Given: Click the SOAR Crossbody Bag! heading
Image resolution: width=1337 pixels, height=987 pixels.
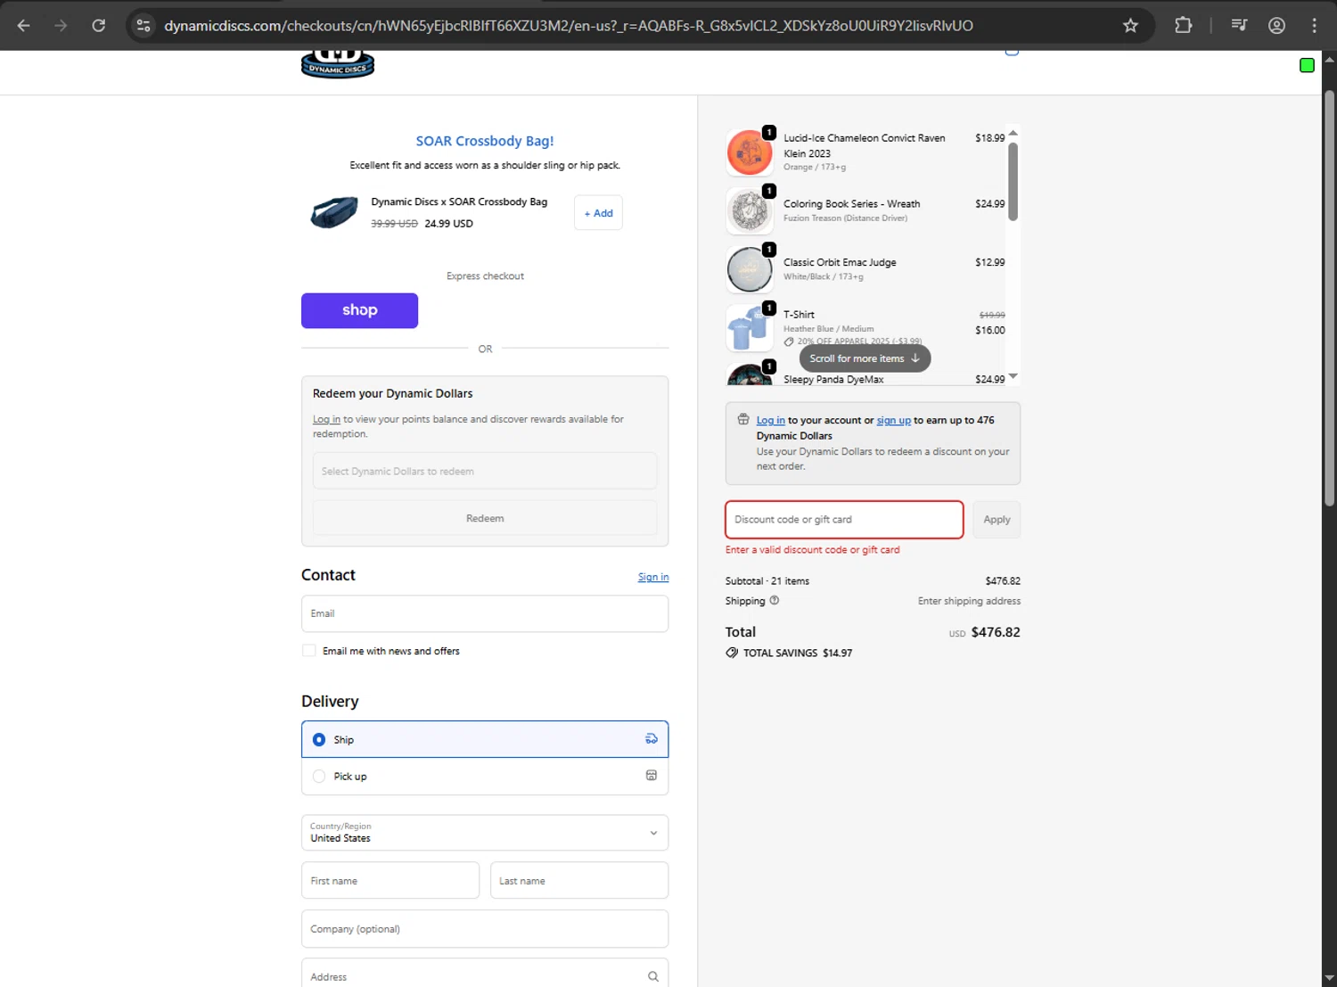Looking at the screenshot, I should [485, 141].
